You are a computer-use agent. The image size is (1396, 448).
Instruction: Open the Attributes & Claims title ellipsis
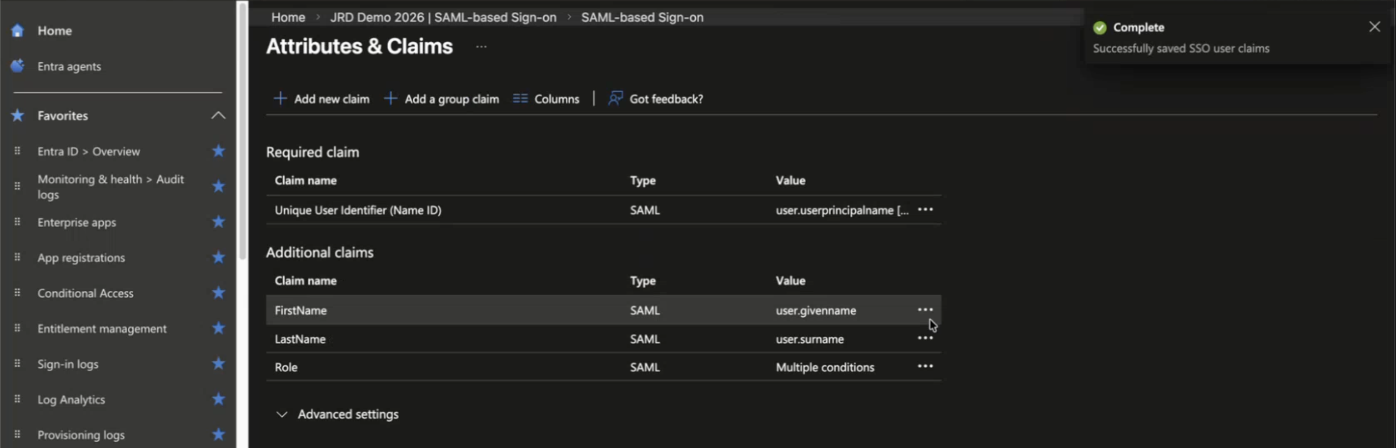click(481, 47)
